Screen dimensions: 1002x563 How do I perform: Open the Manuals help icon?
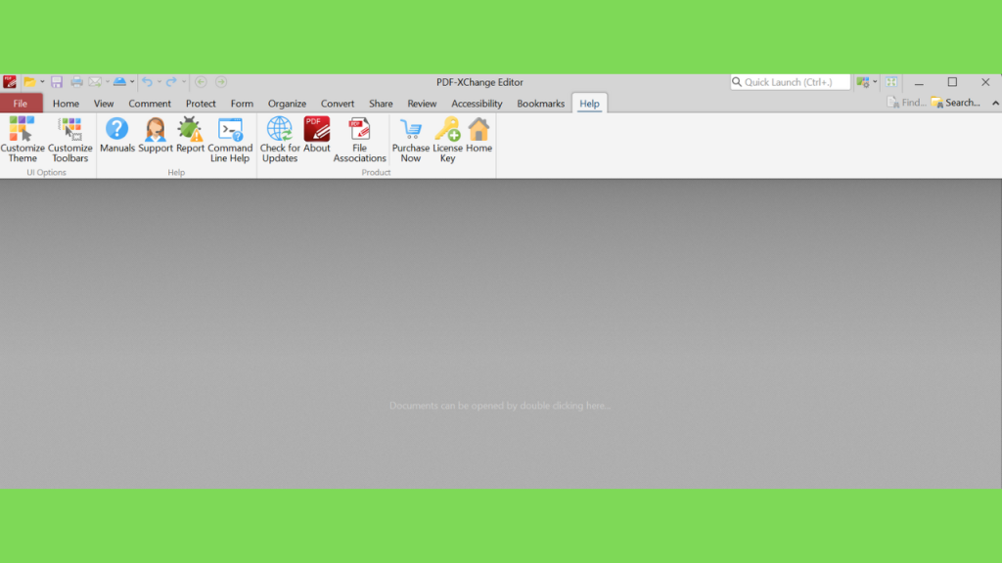coord(117,135)
